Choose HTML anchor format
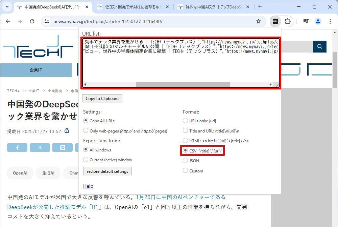 click(x=185, y=140)
